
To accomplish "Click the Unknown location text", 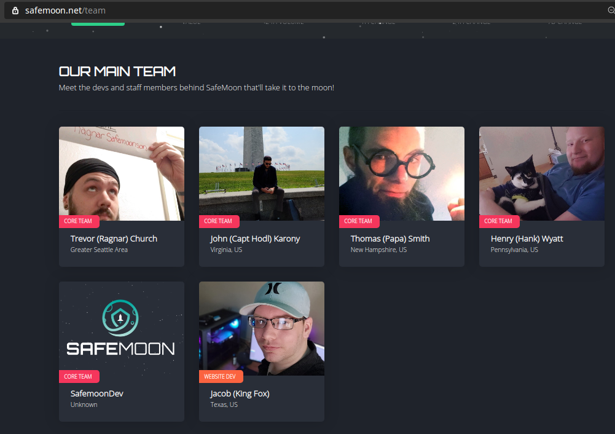I will tap(84, 404).
